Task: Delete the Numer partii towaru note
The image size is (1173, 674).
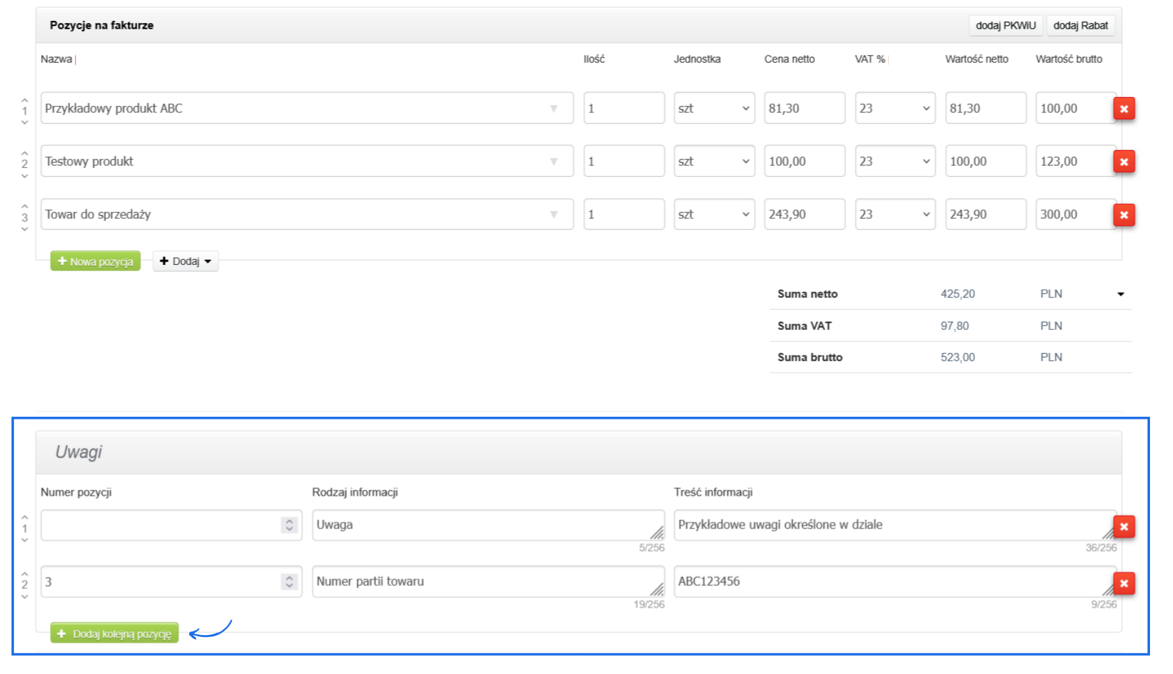Action: click(x=1124, y=583)
